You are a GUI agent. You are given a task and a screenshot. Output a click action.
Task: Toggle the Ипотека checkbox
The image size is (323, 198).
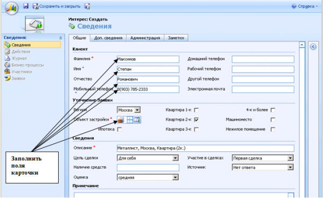tap(120, 129)
